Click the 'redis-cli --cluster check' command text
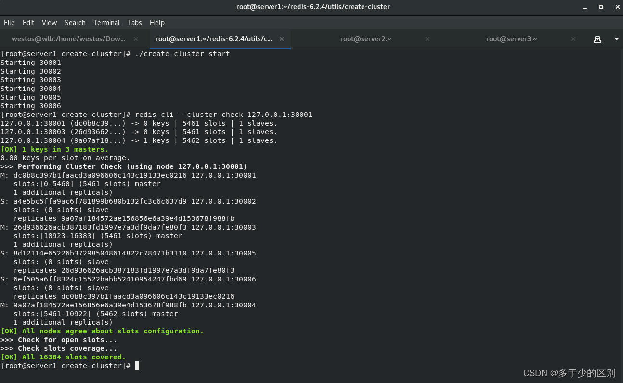 pyautogui.click(x=223, y=115)
